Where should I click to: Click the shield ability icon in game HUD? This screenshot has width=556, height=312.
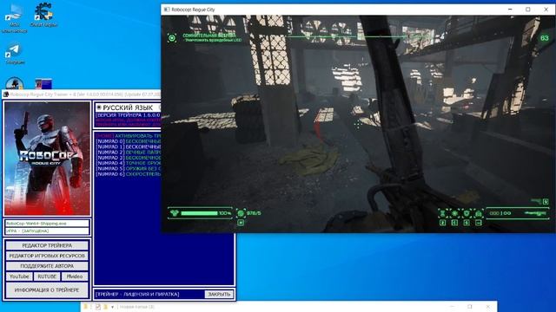pos(467,213)
